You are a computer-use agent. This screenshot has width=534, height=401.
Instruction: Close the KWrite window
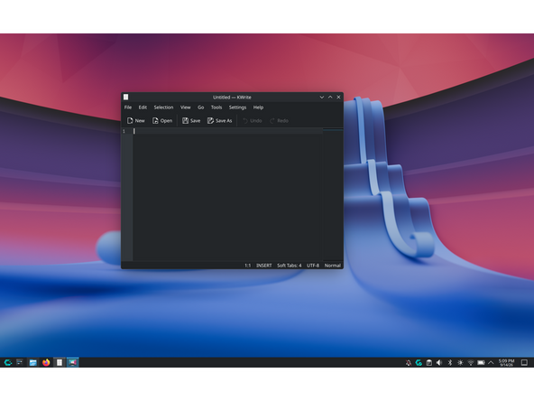338,98
